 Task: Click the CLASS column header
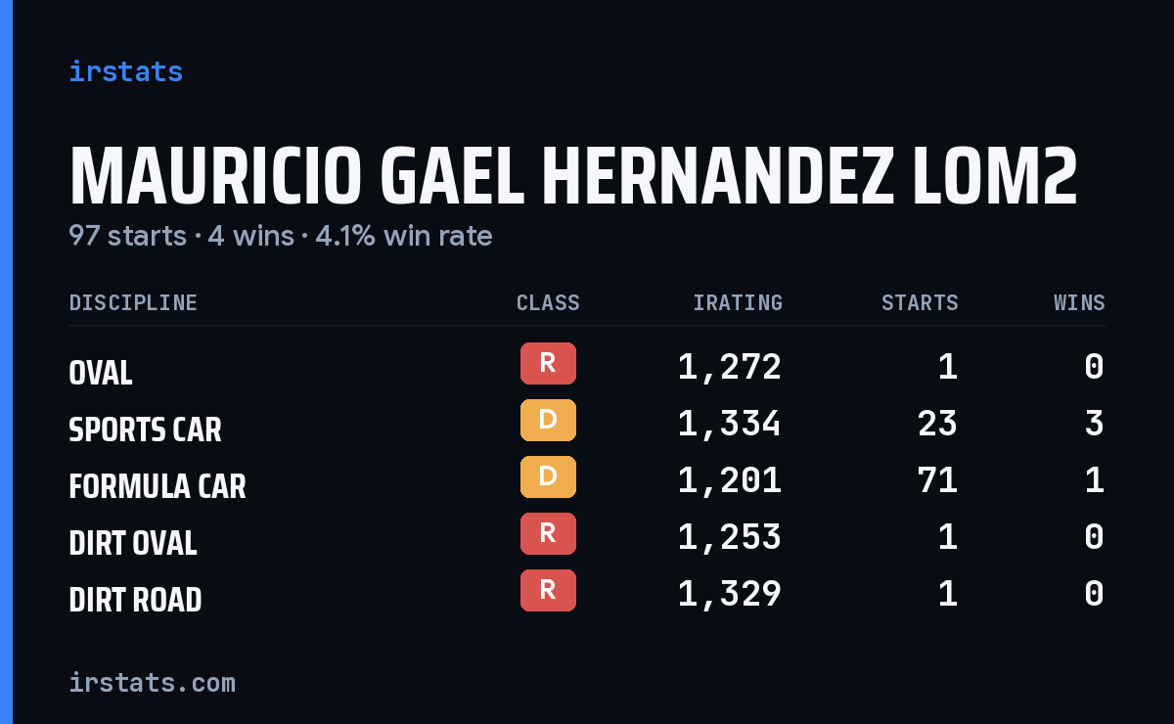[x=548, y=303]
